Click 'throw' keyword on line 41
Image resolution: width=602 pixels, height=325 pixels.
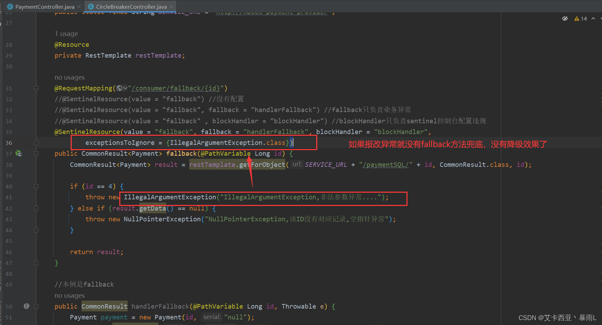(95, 197)
